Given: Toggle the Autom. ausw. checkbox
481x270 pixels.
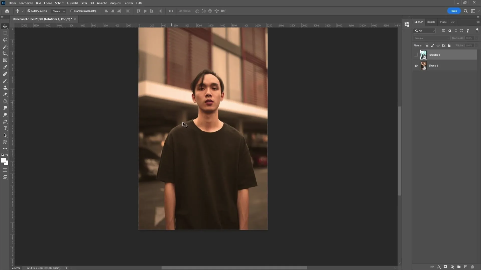Looking at the screenshot, I should [x=29, y=11].
